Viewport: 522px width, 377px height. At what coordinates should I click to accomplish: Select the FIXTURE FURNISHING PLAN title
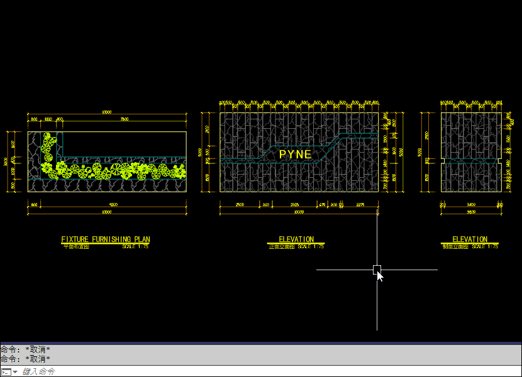click(105, 239)
